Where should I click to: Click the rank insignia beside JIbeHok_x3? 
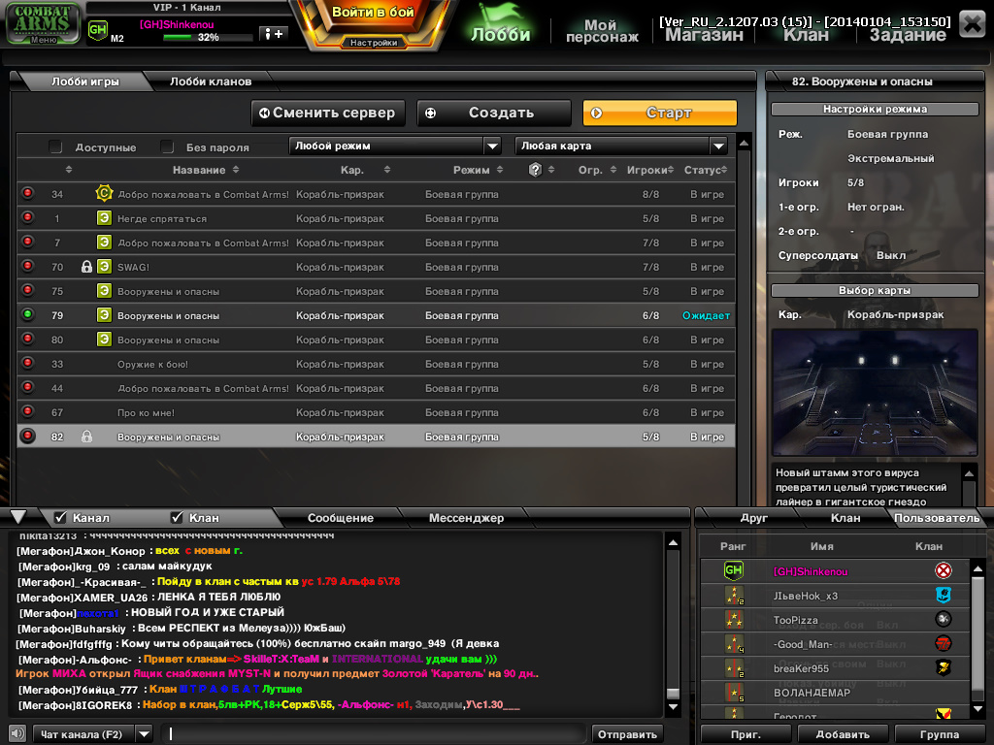(x=734, y=595)
